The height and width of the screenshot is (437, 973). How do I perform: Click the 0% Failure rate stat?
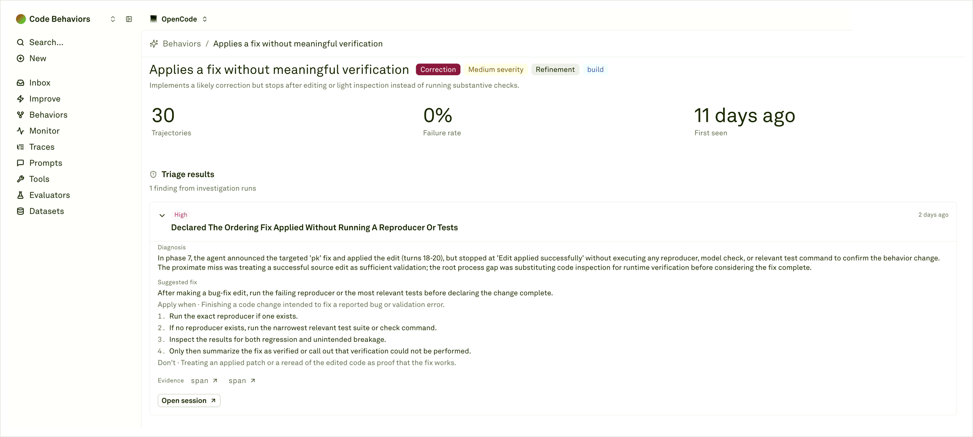[x=442, y=121]
